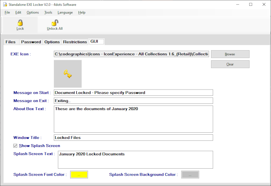This screenshot has height=186, width=271.
Task: Click the About Box Text area
Action: [x=133, y=119]
